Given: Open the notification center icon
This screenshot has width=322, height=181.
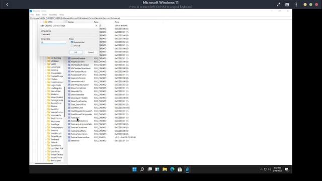Looking at the screenshot, I should pos(287,169).
